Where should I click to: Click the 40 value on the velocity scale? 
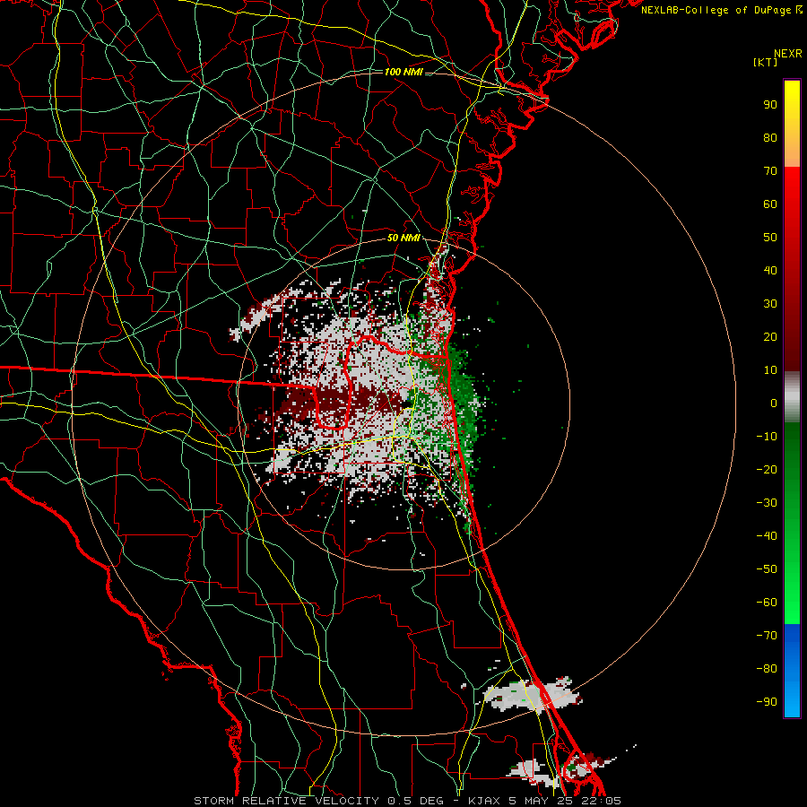[x=770, y=270]
